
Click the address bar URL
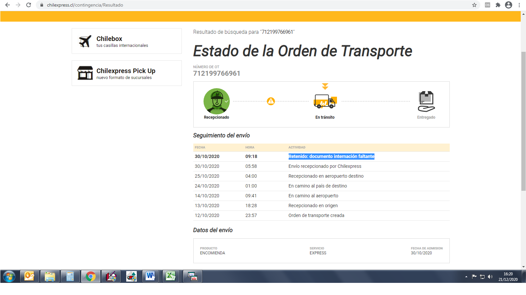coord(85,5)
